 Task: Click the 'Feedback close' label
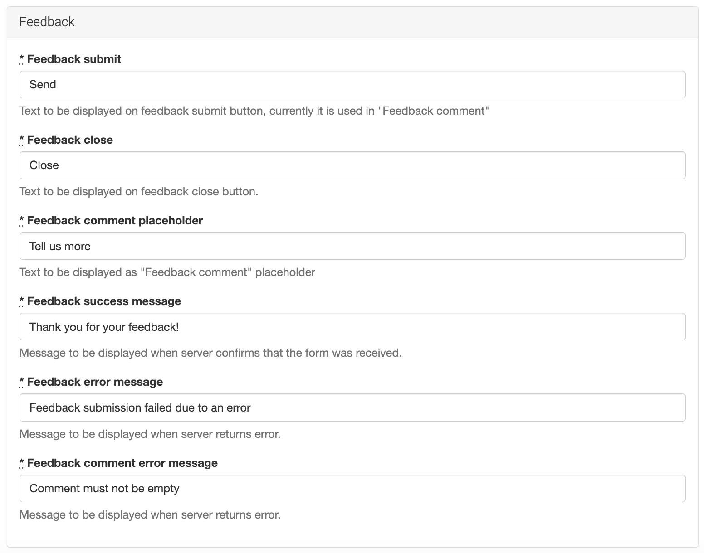point(70,140)
